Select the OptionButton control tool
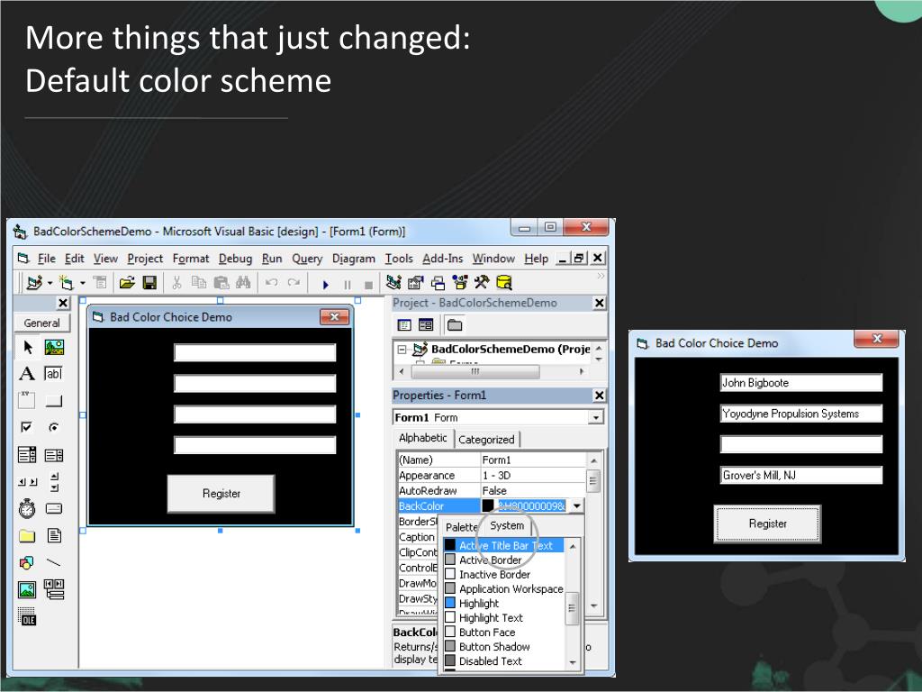The height and width of the screenshot is (692, 922). [54, 427]
